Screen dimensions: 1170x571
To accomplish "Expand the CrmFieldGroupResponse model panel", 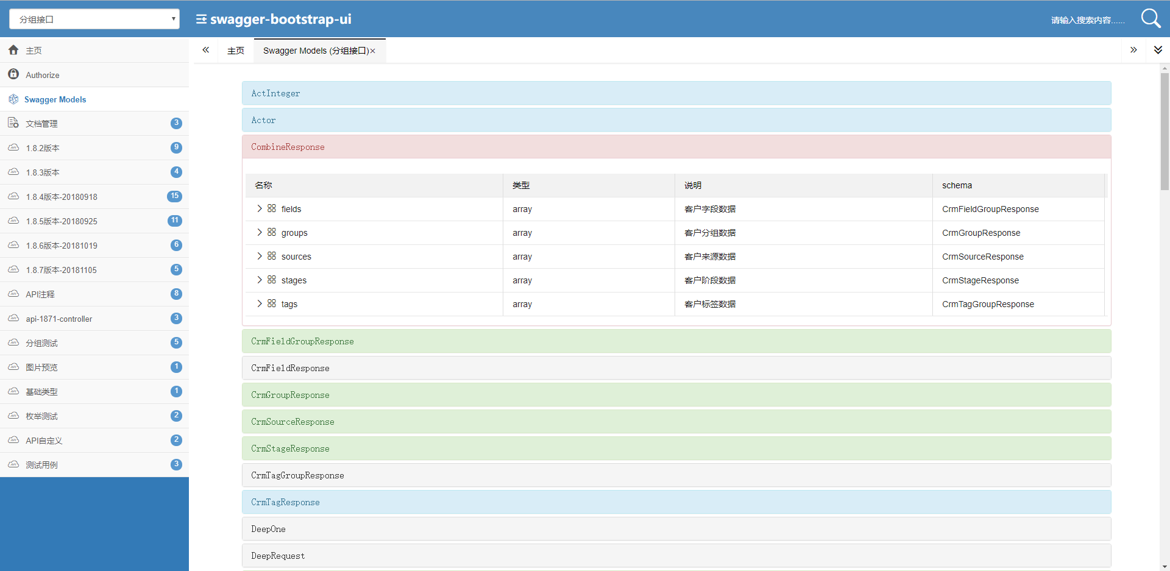I will [x=676, y=341].
